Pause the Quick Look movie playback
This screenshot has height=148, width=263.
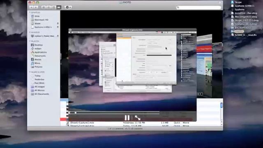tap(127, 118)
